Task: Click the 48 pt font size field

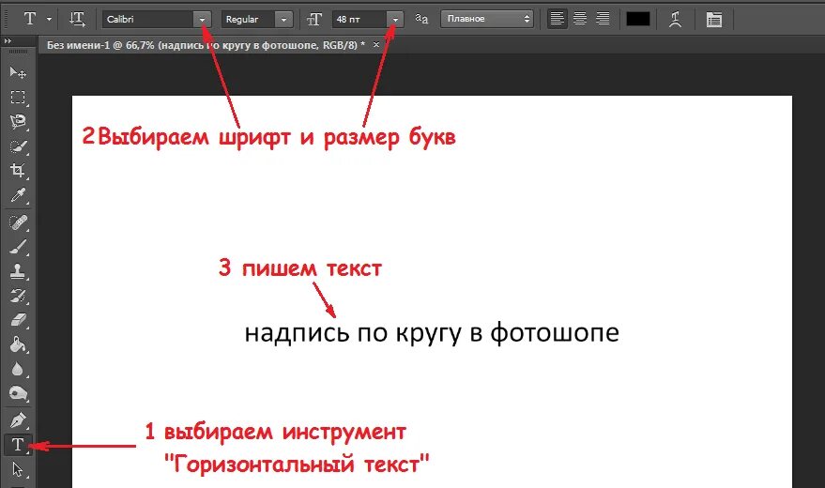Action: coord(359,20)
